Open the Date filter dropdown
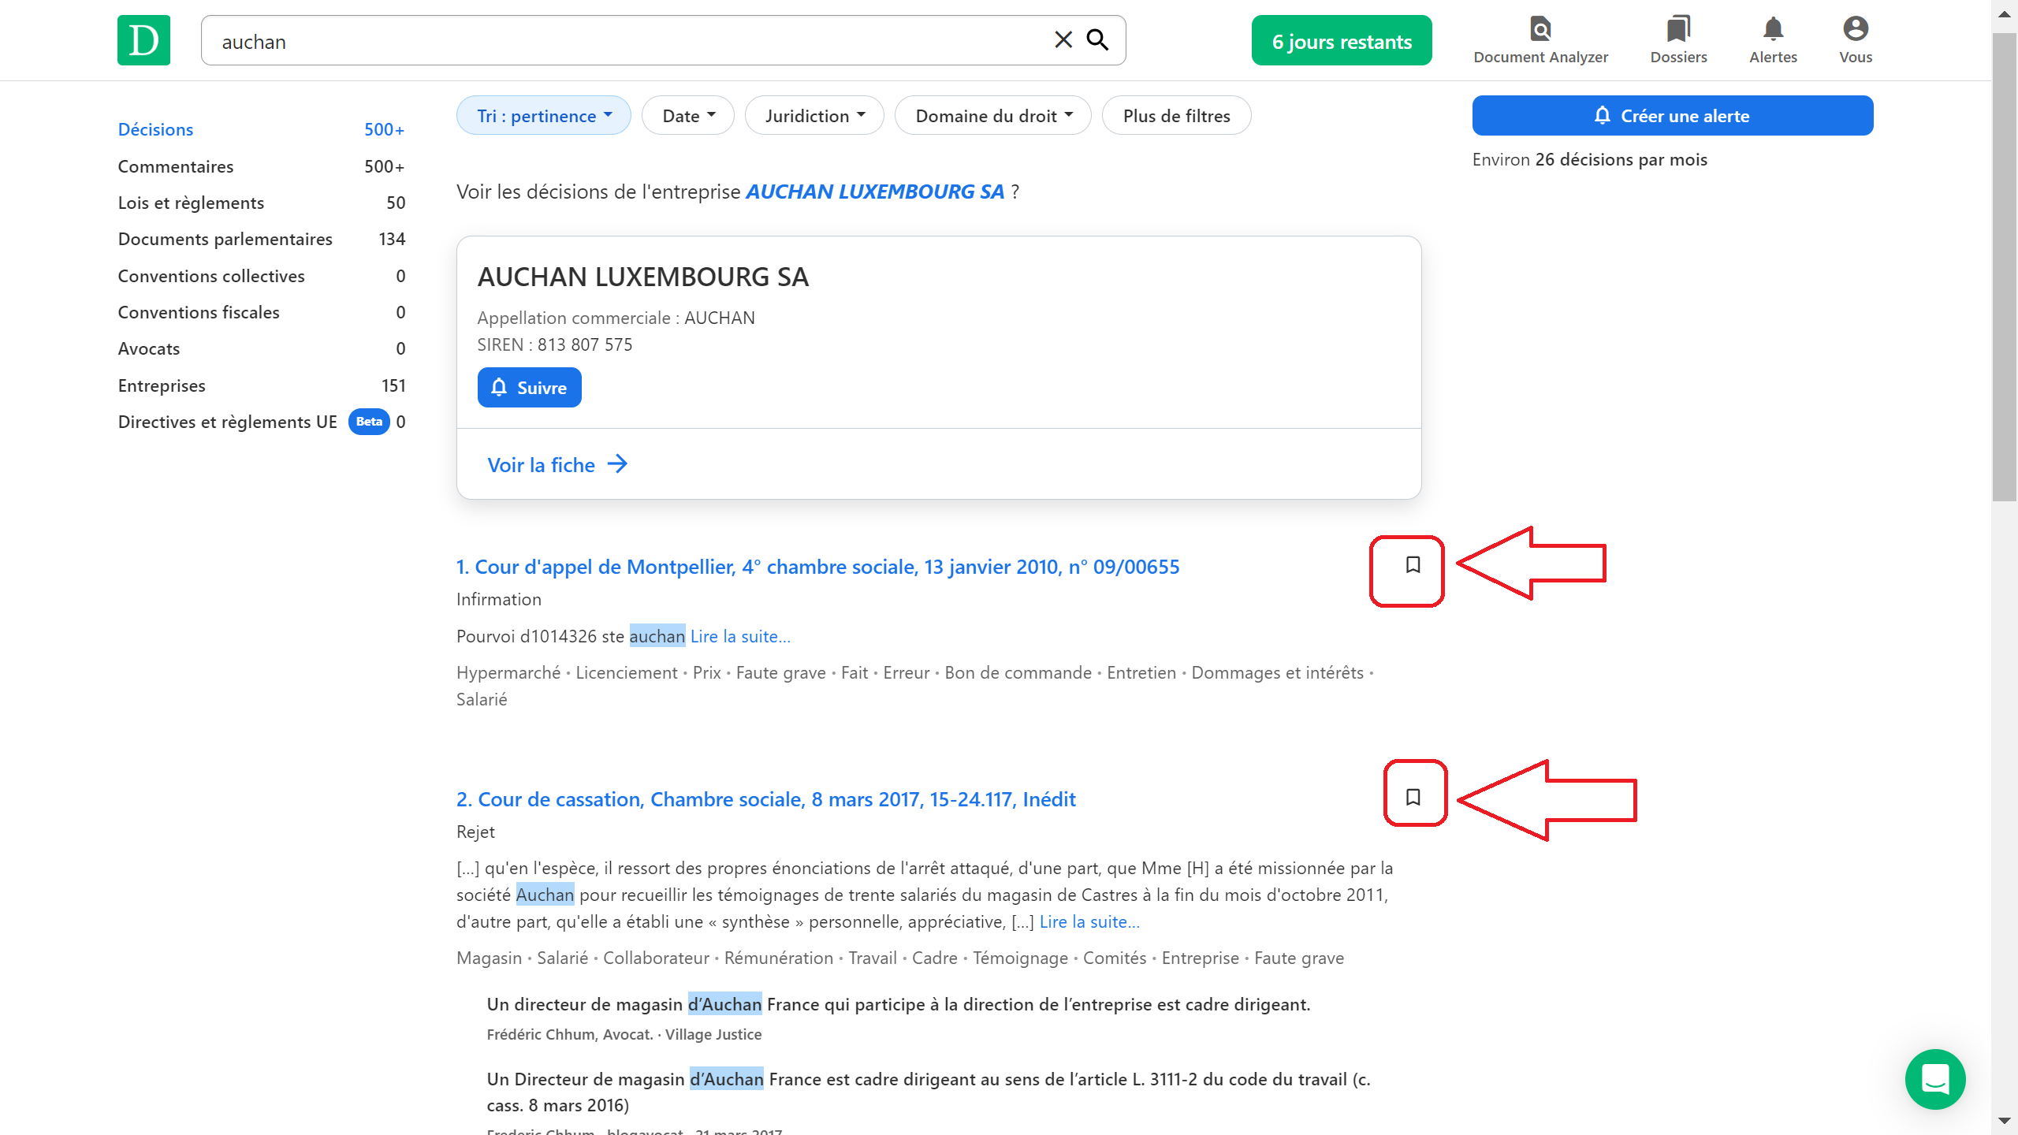The height and width of the screenshot is (1135, 2018). 688,116
